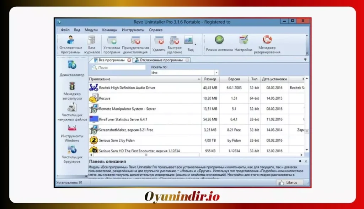Open the Модули menu
Viewport: 364px width, 209px height.
(91, 30)
